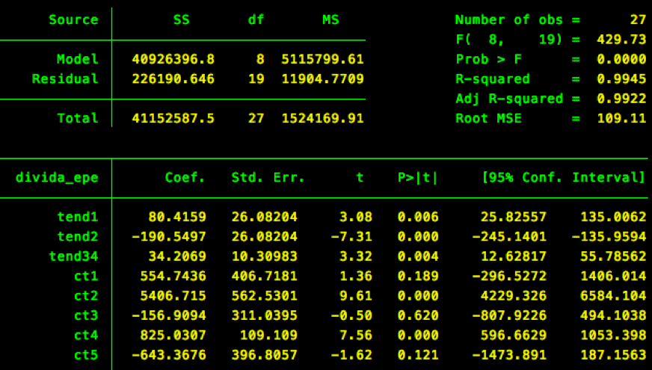The image size is (652, 370).
Task: Click the 'Std. Err.' column header
Action: click(x=263, y=177)
